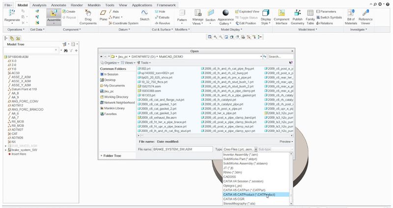Switch to the Framework tab
The image size is (393, 208).
166,5
